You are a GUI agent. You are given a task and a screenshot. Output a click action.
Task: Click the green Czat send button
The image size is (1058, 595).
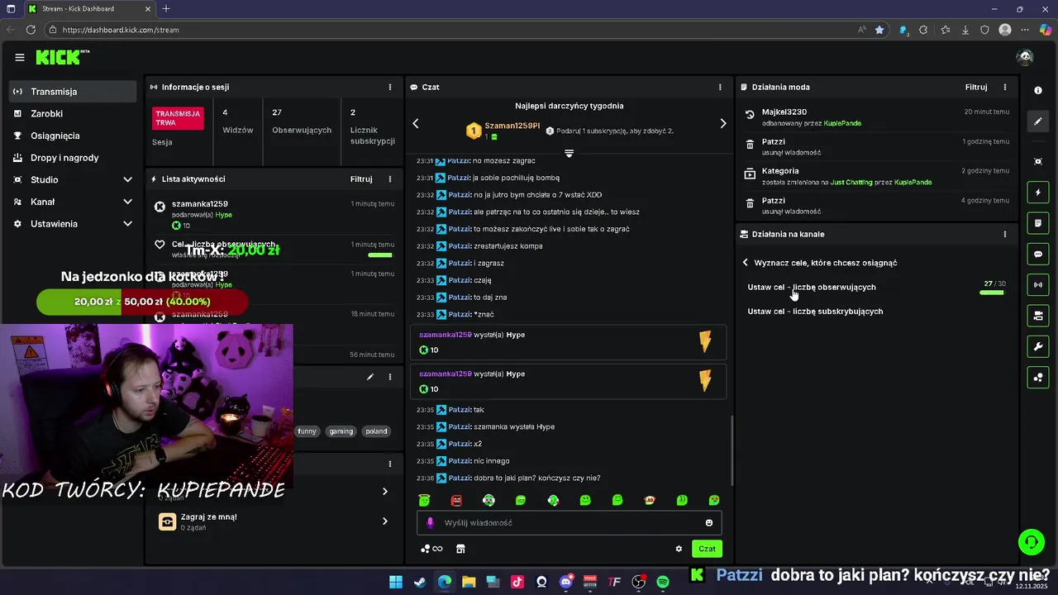pyautogui.click(x=707, y=549)
